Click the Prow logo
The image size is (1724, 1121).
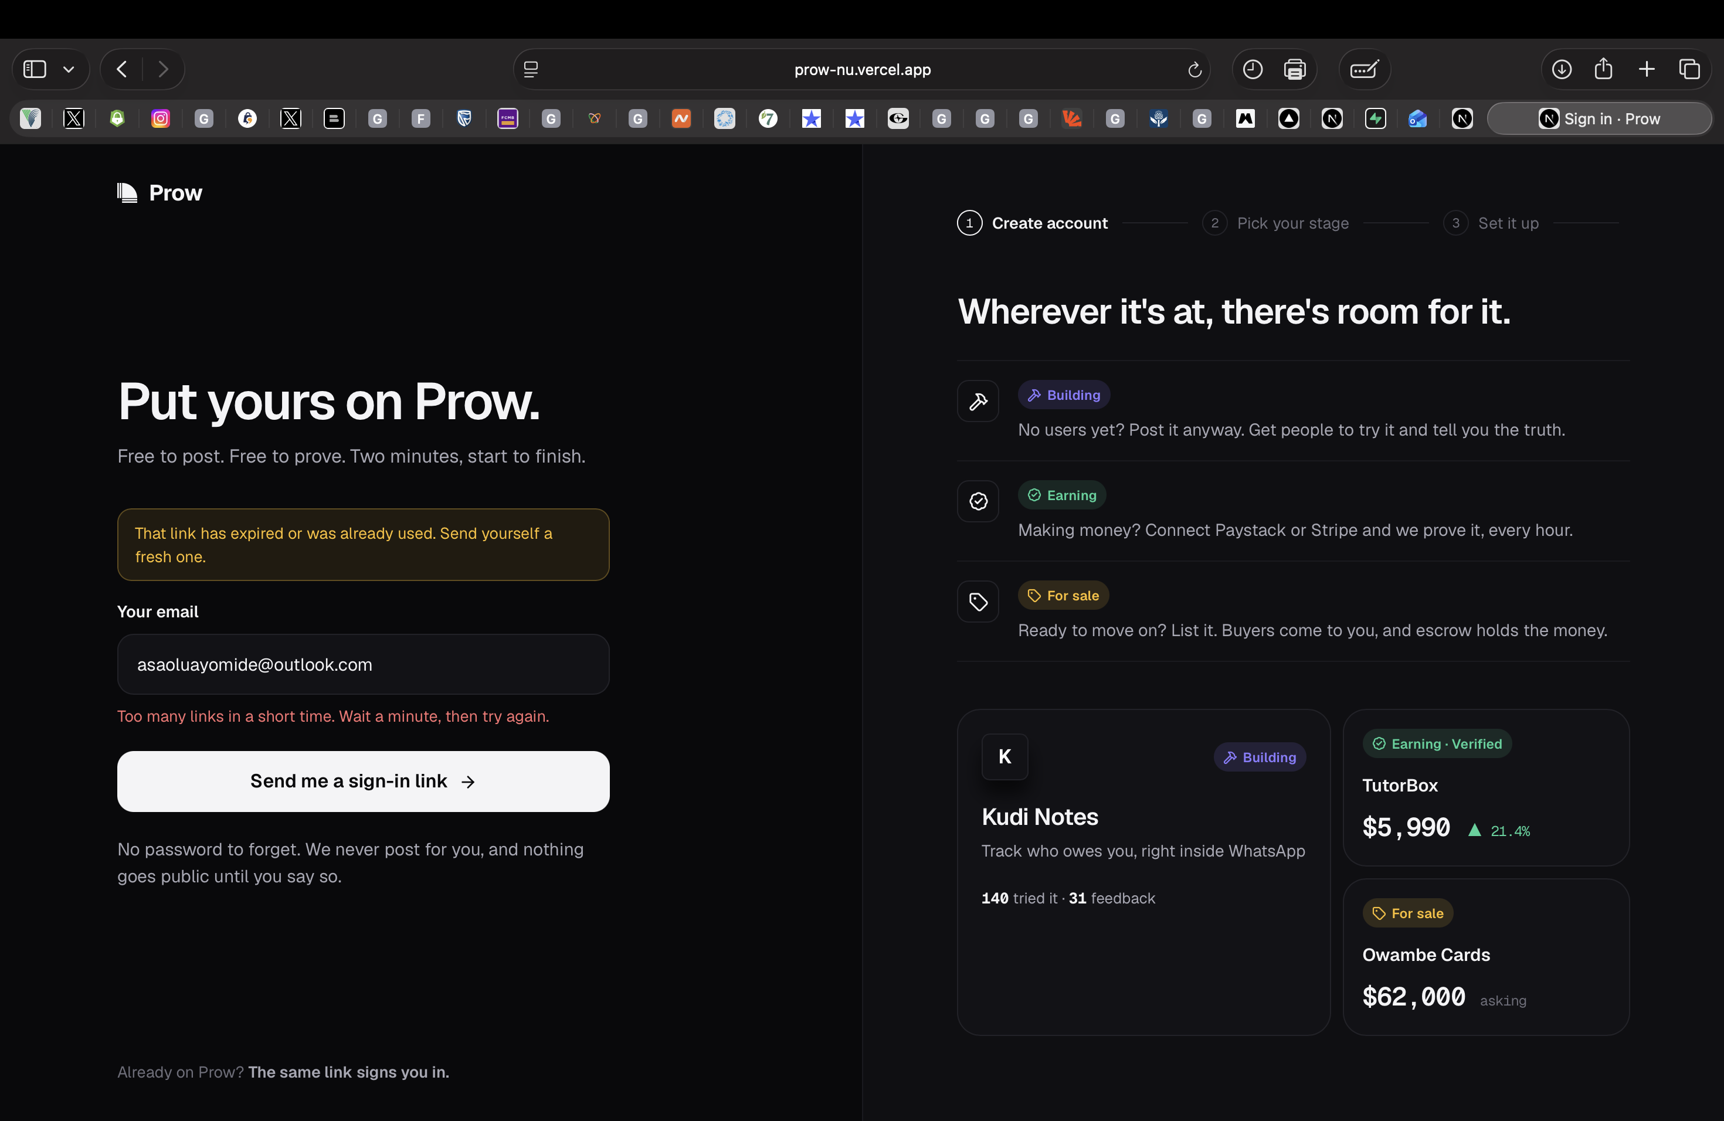(159, 193)
